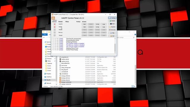The height and width of the screenshot is (107, 190).
Task: View Apache Logs
Action: (x=104, y=24)
